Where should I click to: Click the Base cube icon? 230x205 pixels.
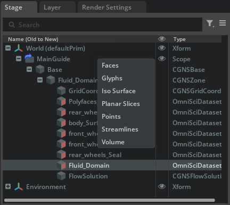pyautogui.click(x=40, y=69)
